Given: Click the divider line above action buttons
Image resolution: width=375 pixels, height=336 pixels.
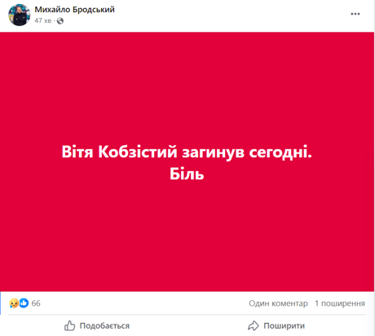Looking at the screenshot, I should point(187,315).
